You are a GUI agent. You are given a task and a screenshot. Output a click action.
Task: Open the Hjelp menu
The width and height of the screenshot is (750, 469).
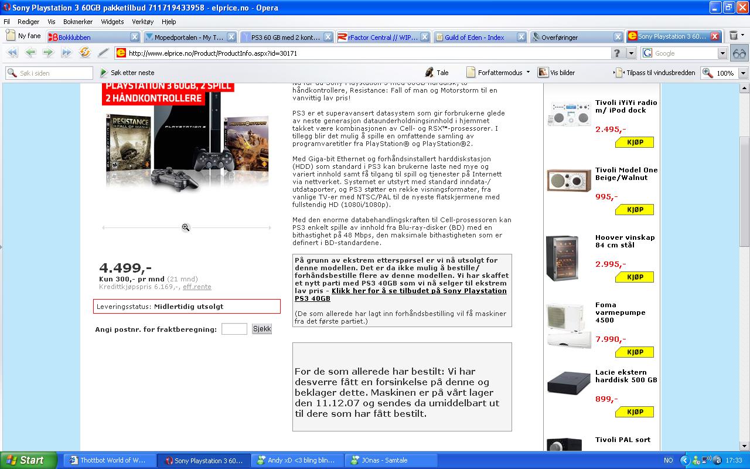point(169,22)
